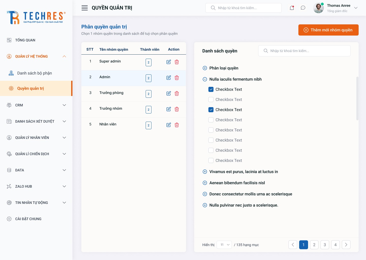The height and width of the screenshot is (260, 366).
Task: Edit the Admin group
Action: (x=169, y=78)
